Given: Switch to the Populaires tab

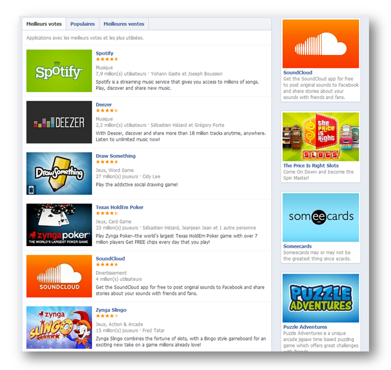Looking at the screenshot, I should [83, 24].
